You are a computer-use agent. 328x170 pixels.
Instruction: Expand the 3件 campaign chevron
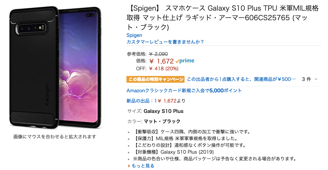pos(316,79)
